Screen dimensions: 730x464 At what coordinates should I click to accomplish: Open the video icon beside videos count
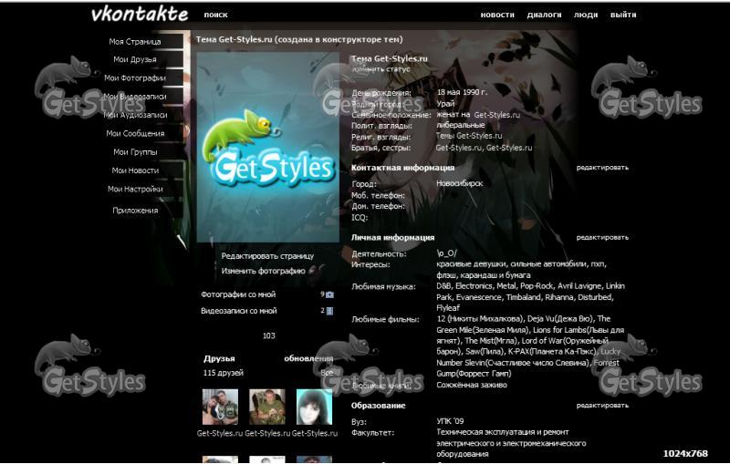click(329, 311)
